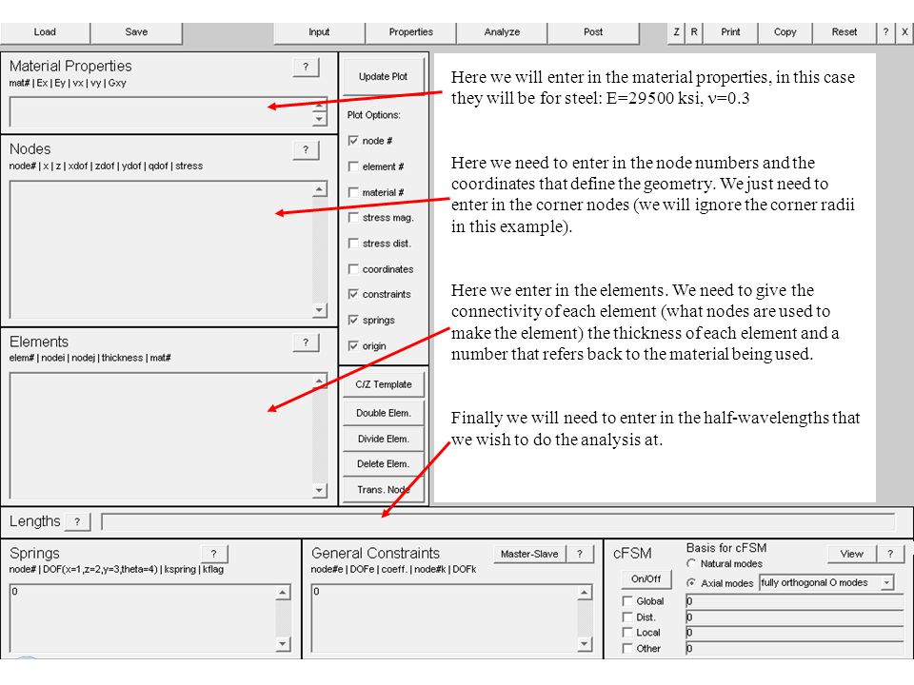Switch to the Post tab
This screenshot has height=685, width=914.
click(x=593, y=32)
